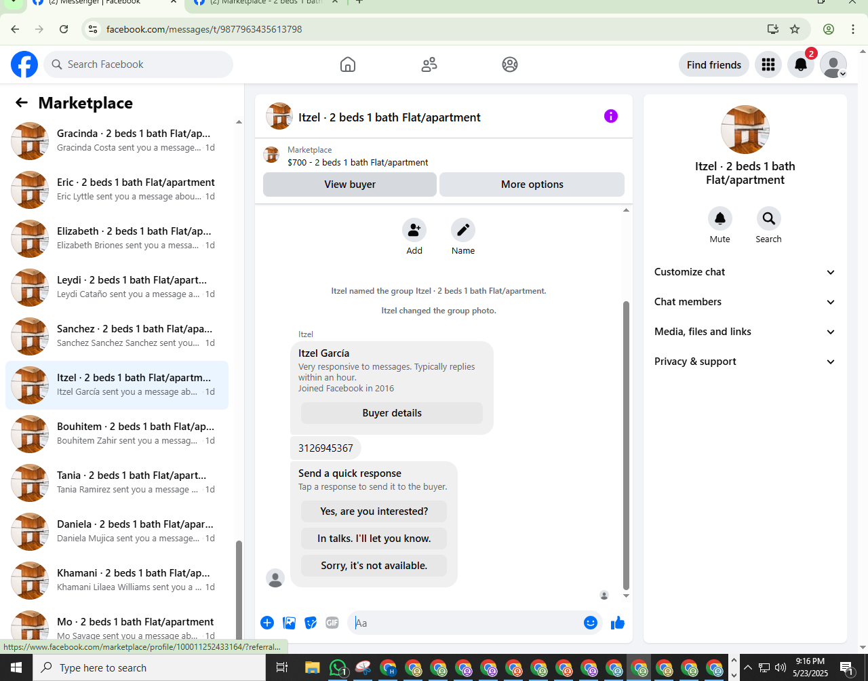Viewport: 868px width, 681px height.
Task: Expand Chat members section
Action: pyautogui.click(x=745, y=302)
